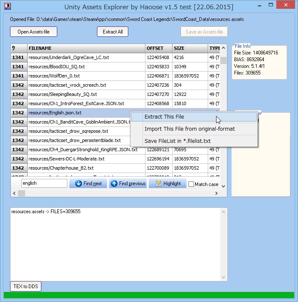Click the vertical scrollbar thumb in file list
Viewport: 298px width, 302px height.
(223, 60)
